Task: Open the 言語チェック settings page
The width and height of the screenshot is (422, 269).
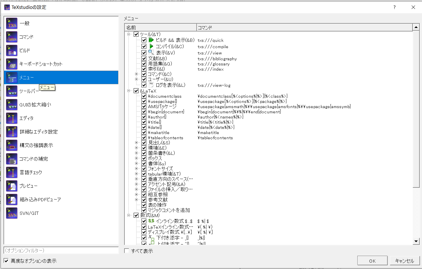Action: [61, 172]
